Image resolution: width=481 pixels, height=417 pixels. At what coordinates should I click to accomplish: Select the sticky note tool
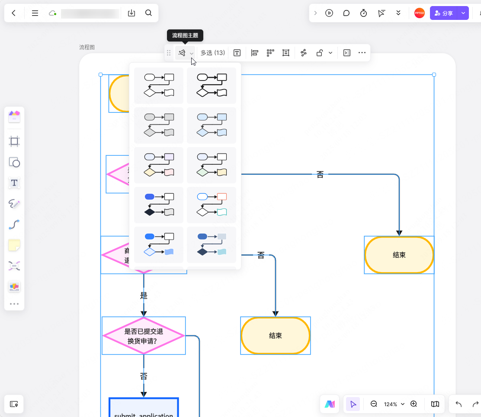(x=14, y=245)
